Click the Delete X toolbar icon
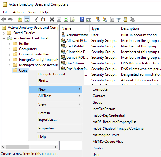 pos(52,19)
